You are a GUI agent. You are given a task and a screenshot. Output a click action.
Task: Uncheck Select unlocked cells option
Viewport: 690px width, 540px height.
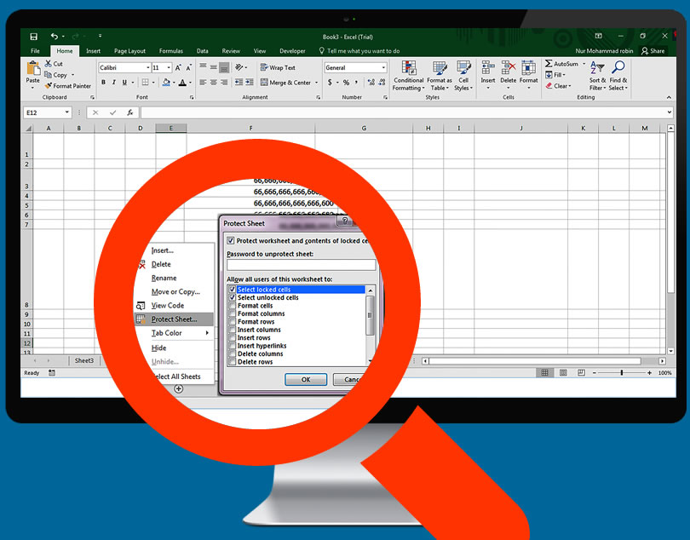pyautogui.click(x=232, y=297)
